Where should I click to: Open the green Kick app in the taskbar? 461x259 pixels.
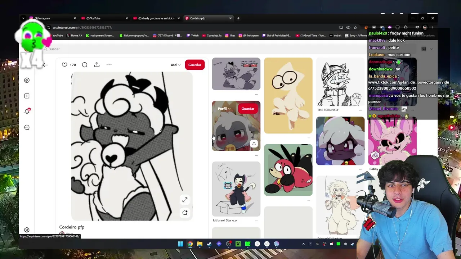click(x=248, y=244)
